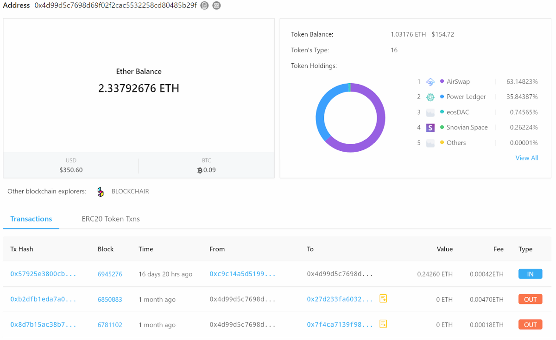Open block 6850883

(x=110, y=299)
